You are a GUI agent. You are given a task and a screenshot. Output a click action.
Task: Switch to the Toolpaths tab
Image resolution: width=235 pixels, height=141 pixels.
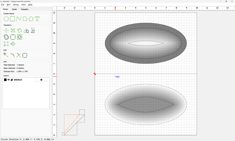pyautogui.click(x=25, y=9)
